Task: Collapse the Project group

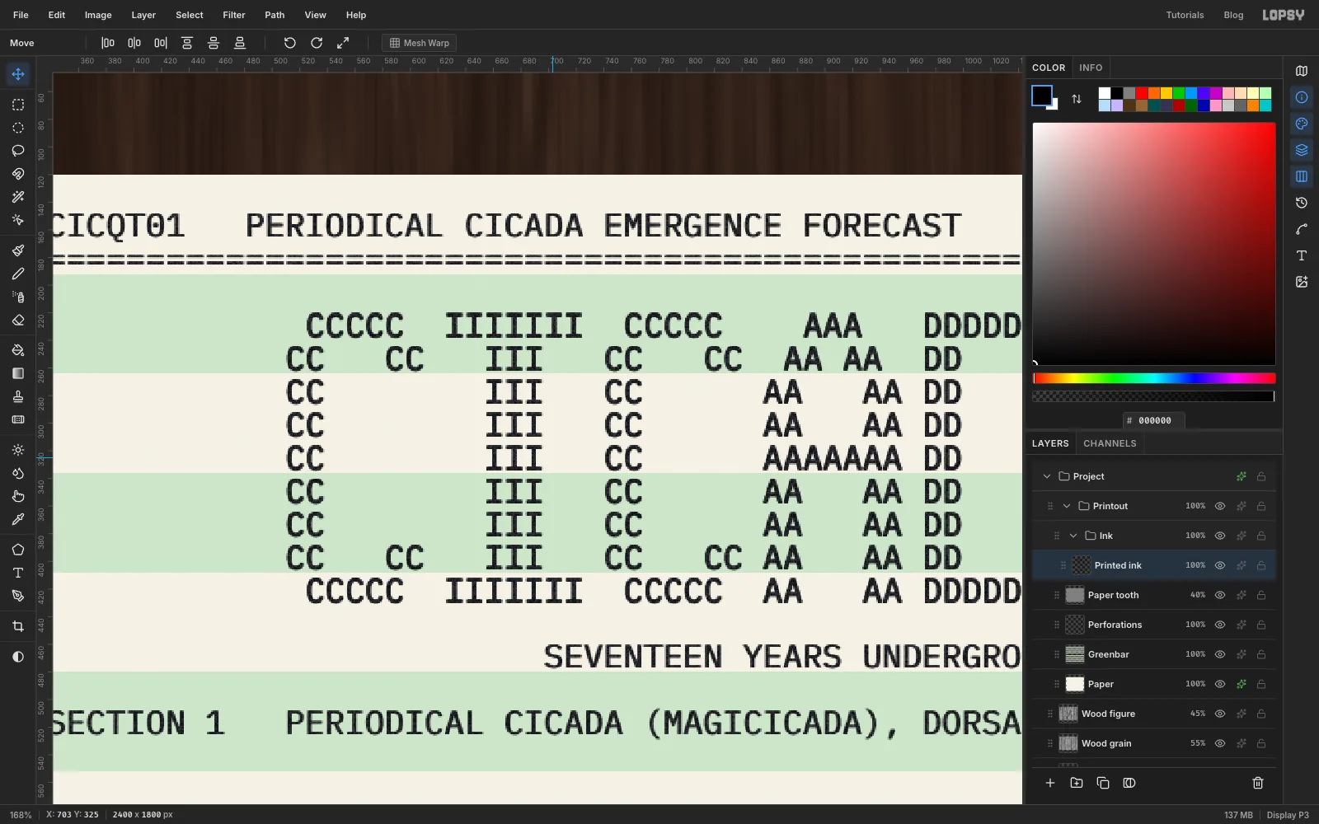Action: [1047, 476]
